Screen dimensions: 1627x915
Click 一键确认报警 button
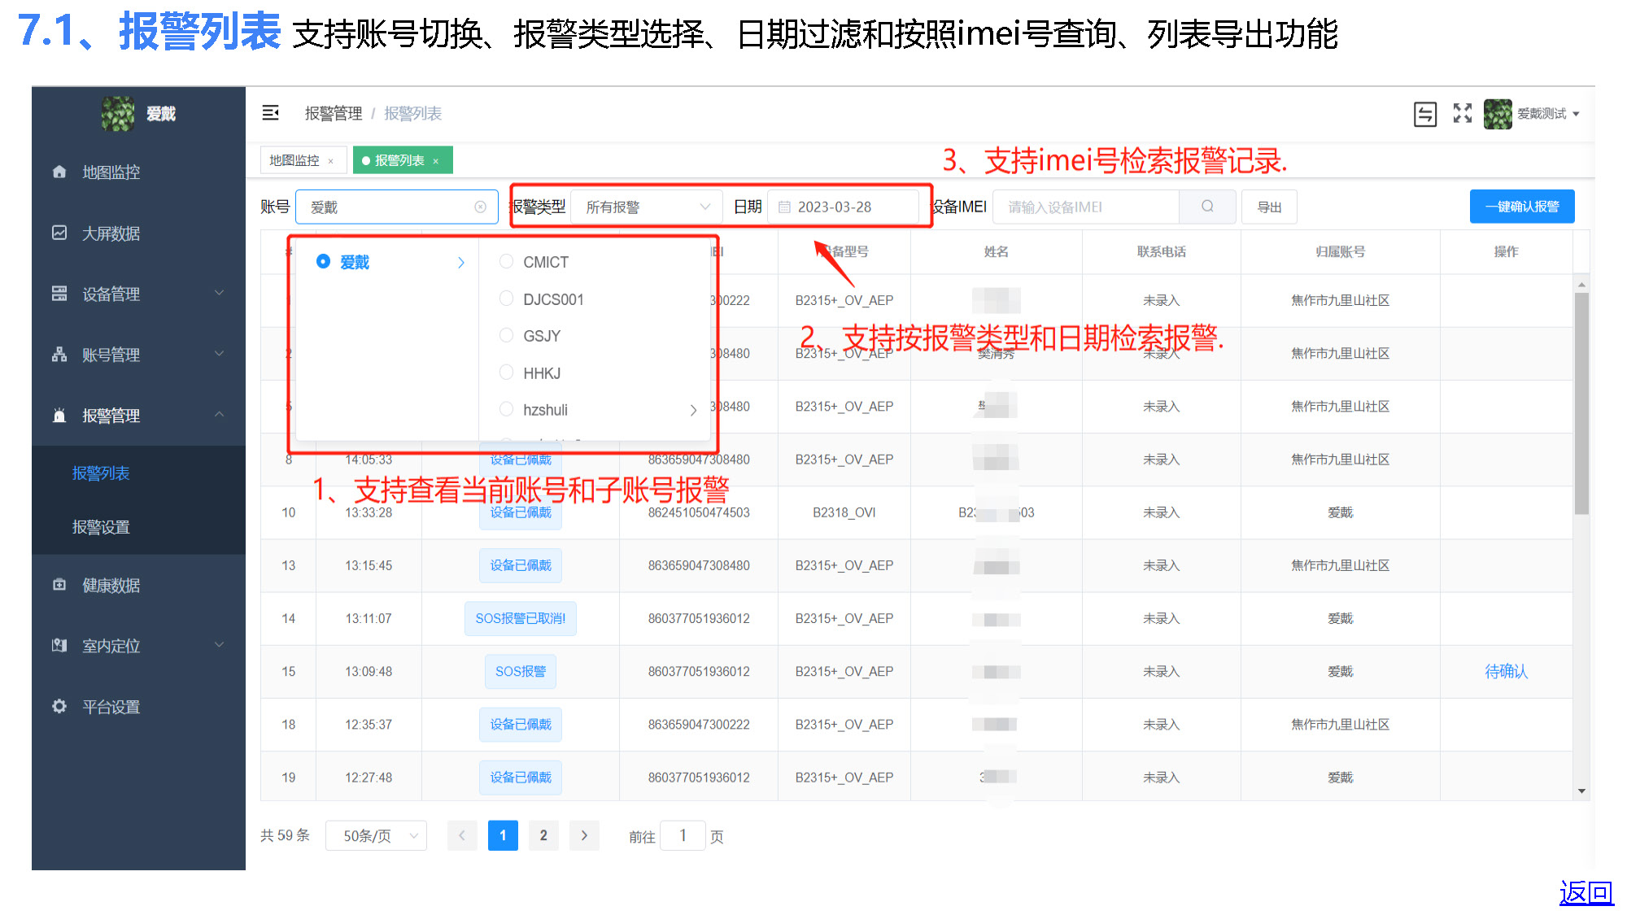[x=1522, y=207]
